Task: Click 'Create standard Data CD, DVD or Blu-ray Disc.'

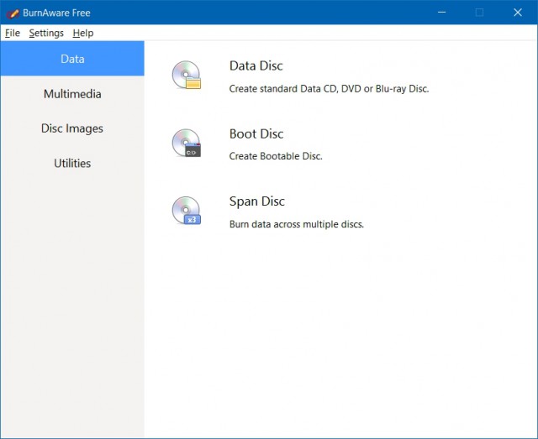Action: tap(329, 89)
